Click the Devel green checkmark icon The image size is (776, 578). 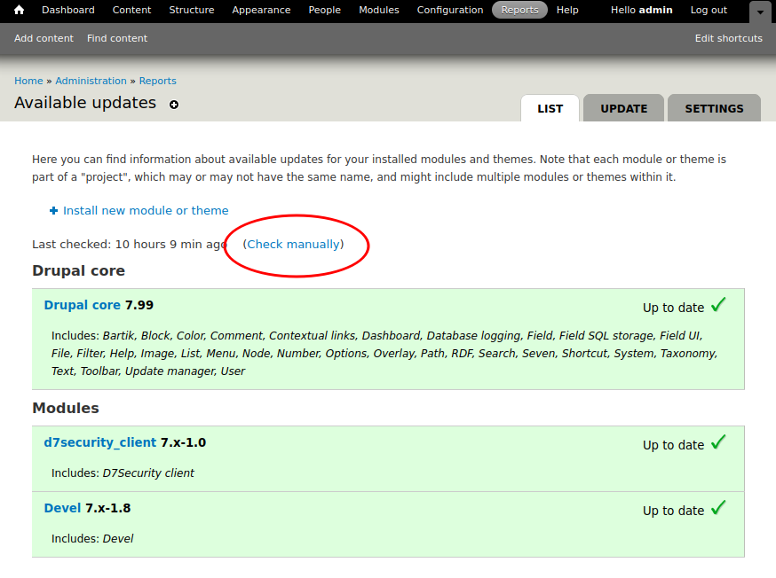click(718, 508)
